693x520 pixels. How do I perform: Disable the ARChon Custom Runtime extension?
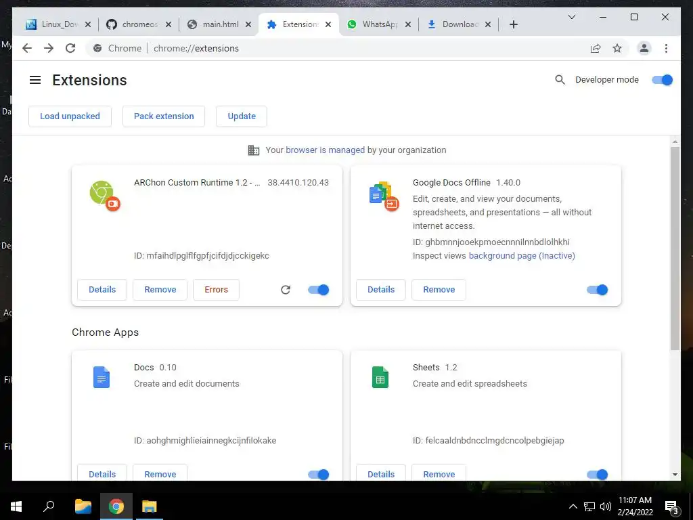click(x=318, y=290)
